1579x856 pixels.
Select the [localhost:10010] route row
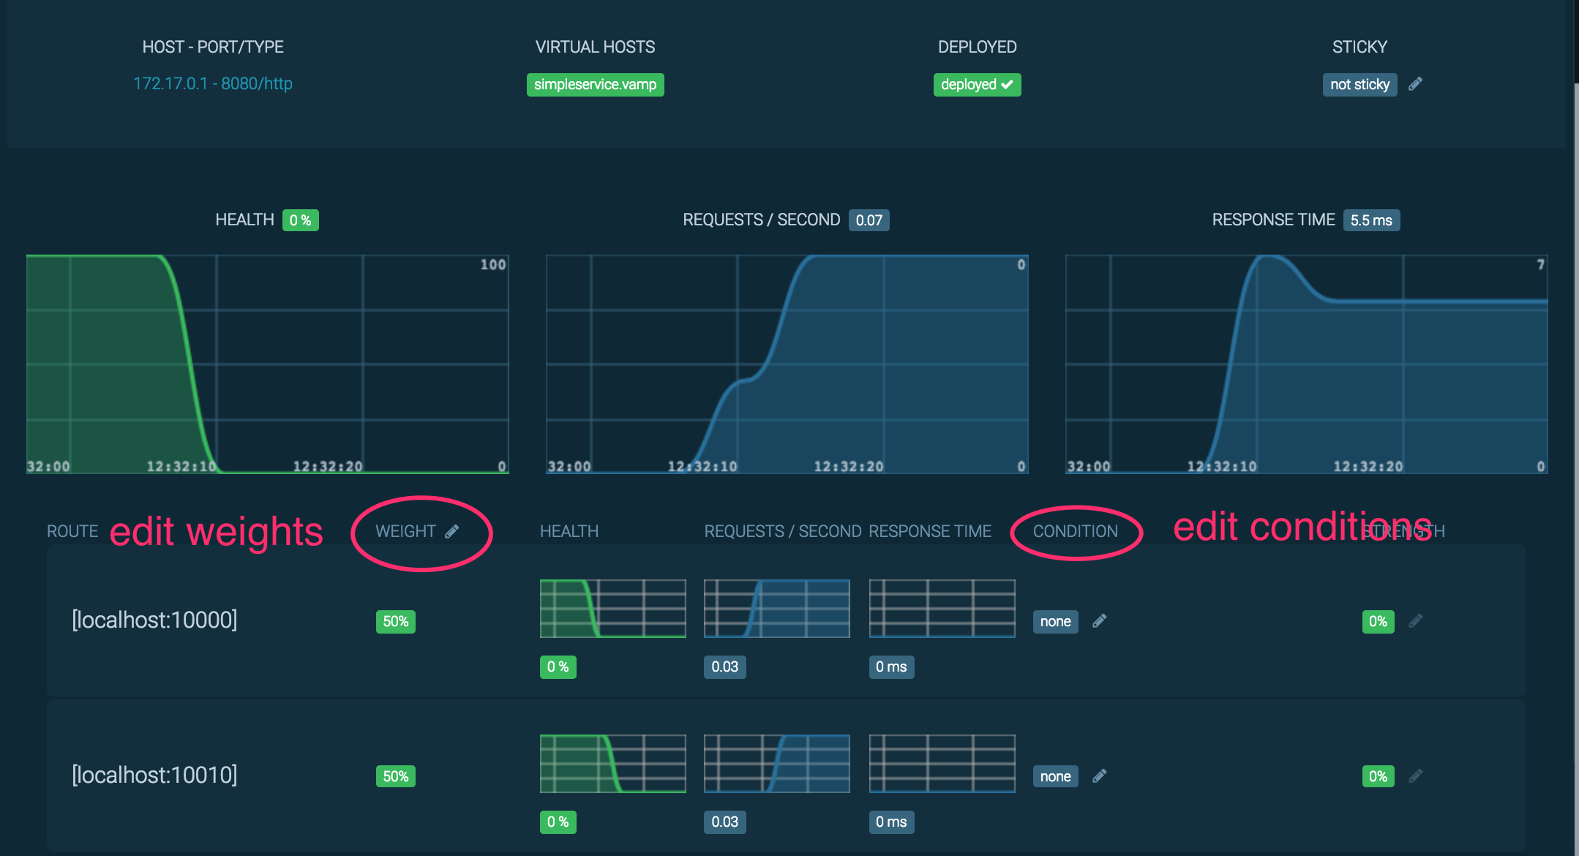click(154, 776)
